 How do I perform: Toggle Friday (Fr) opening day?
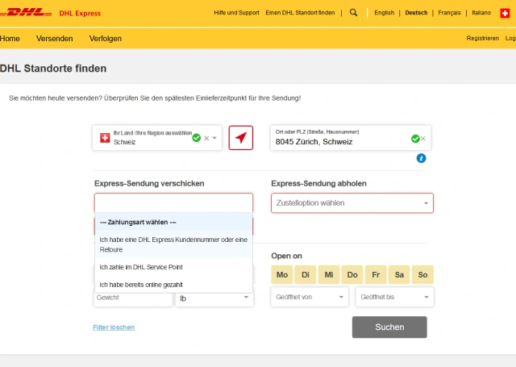point(376,275)
